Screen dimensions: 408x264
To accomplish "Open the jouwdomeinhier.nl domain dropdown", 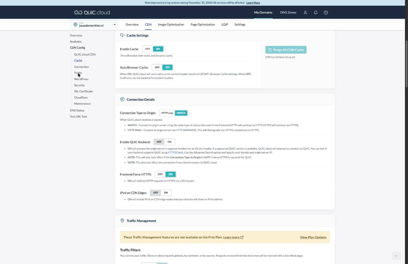I will (x=95, y=25).
